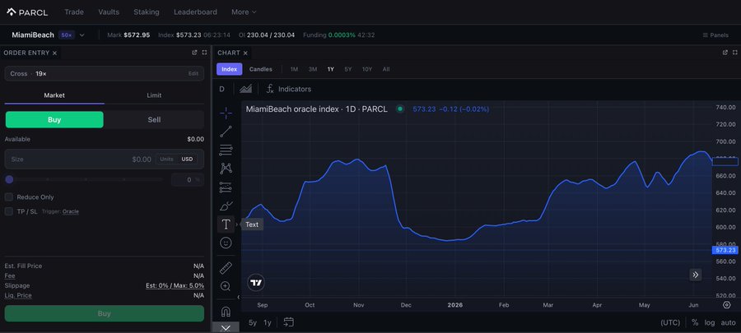Click the bottom 5y range shortcut

click(253, 322)
